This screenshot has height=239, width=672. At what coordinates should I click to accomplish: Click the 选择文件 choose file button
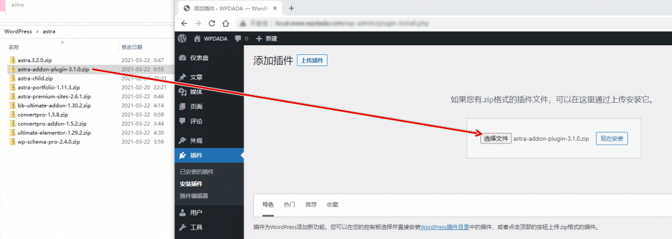click(496, 139)
